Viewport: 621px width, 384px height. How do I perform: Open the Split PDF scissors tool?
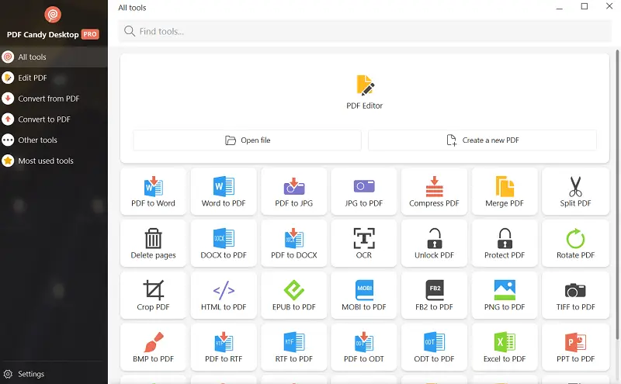click(x=575, y=192)
